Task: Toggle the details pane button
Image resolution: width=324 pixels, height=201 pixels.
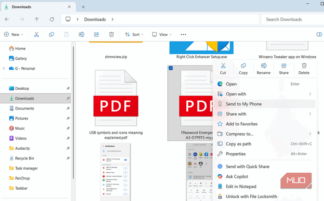Action: coord(319,35)
